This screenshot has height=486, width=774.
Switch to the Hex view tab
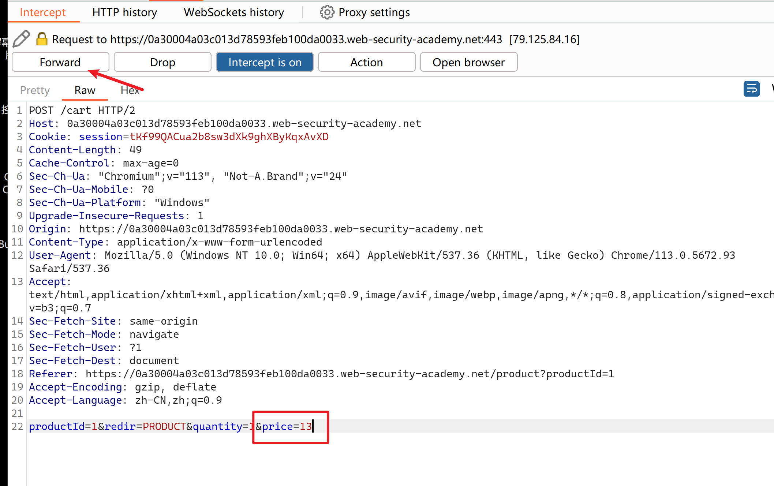click(x=130, y=90)
